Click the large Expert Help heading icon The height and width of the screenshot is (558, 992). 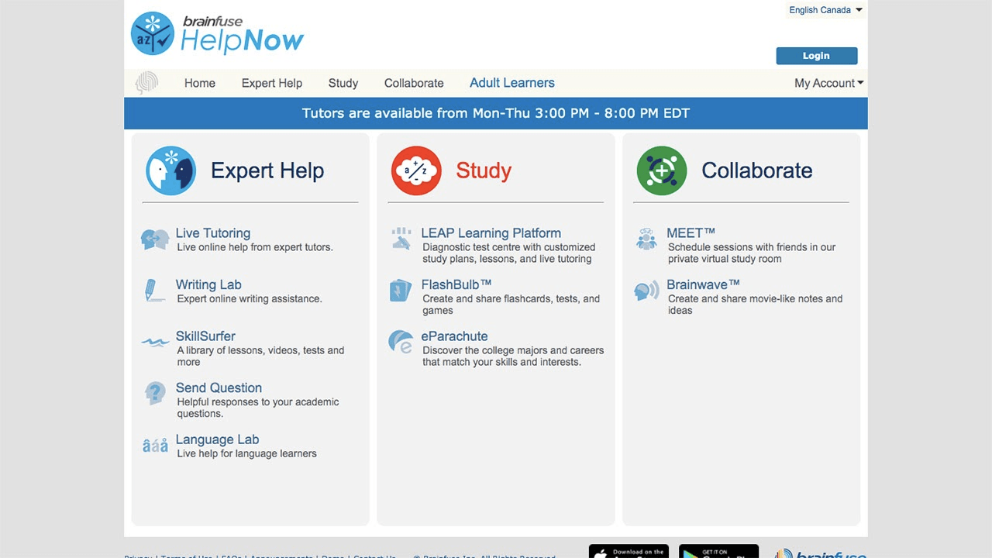coord(170,170)
